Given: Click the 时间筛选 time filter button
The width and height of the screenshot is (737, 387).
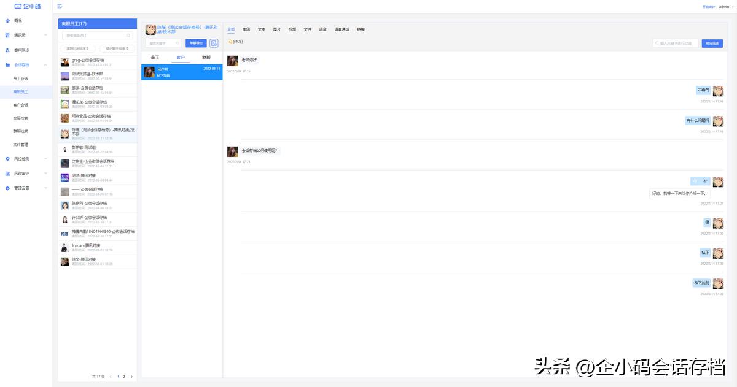Looking at the screenshot, I should click(x=712, y=43).
